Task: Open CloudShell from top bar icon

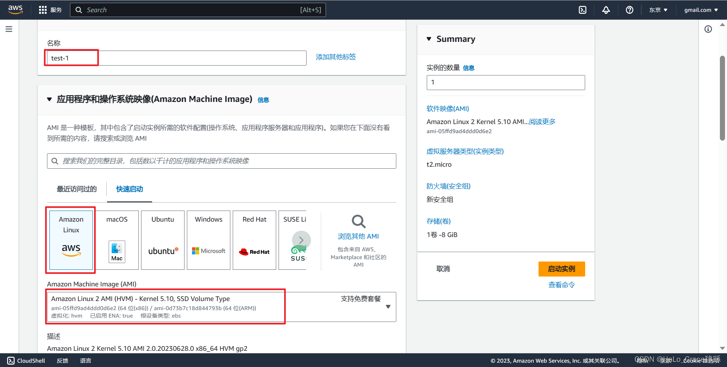Action: tap(582, 10)
